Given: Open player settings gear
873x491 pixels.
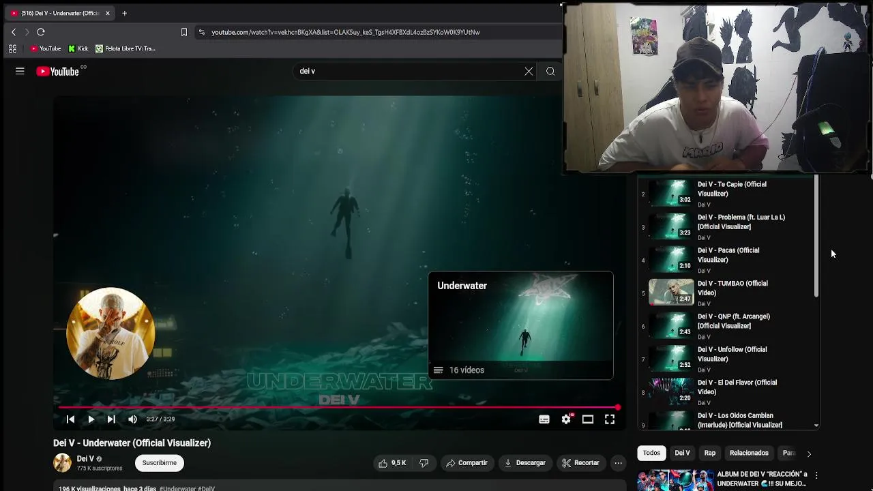Looking at the screenshot, I should coord(566,419).
